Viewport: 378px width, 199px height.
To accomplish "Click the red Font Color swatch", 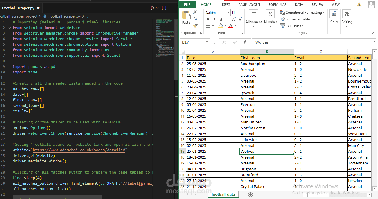I will 231,26.
